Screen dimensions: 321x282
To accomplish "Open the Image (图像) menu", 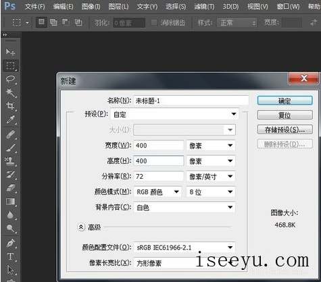I will (91, 6).
